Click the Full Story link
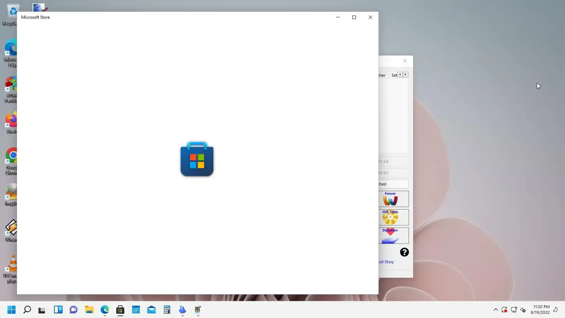 coord(386,262)
